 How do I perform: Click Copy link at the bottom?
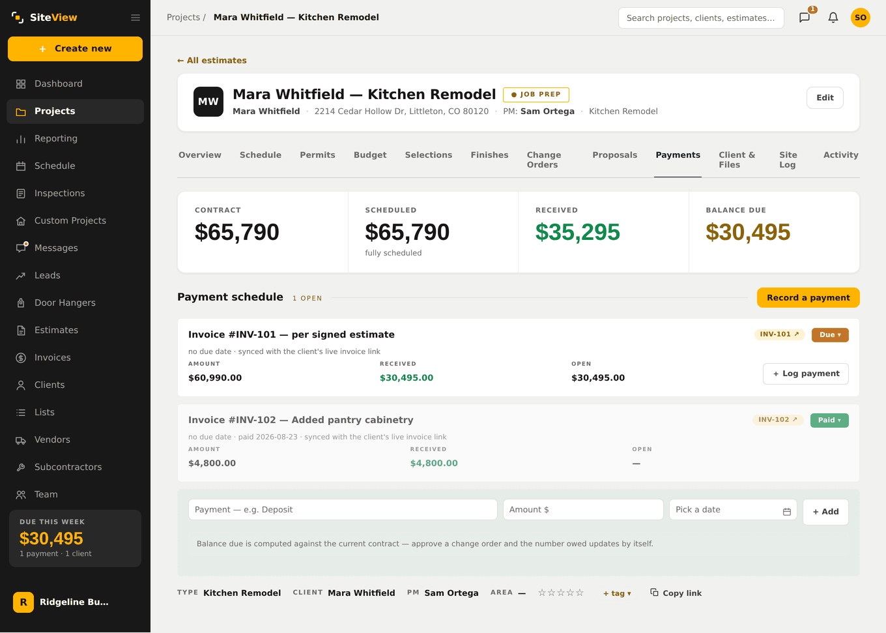[x=676, y=593]
